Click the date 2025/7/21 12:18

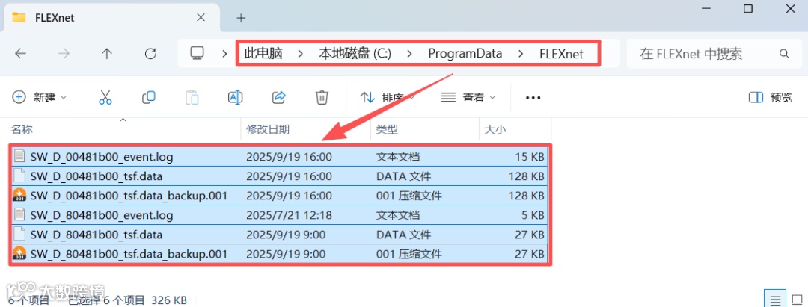(289, 215)
